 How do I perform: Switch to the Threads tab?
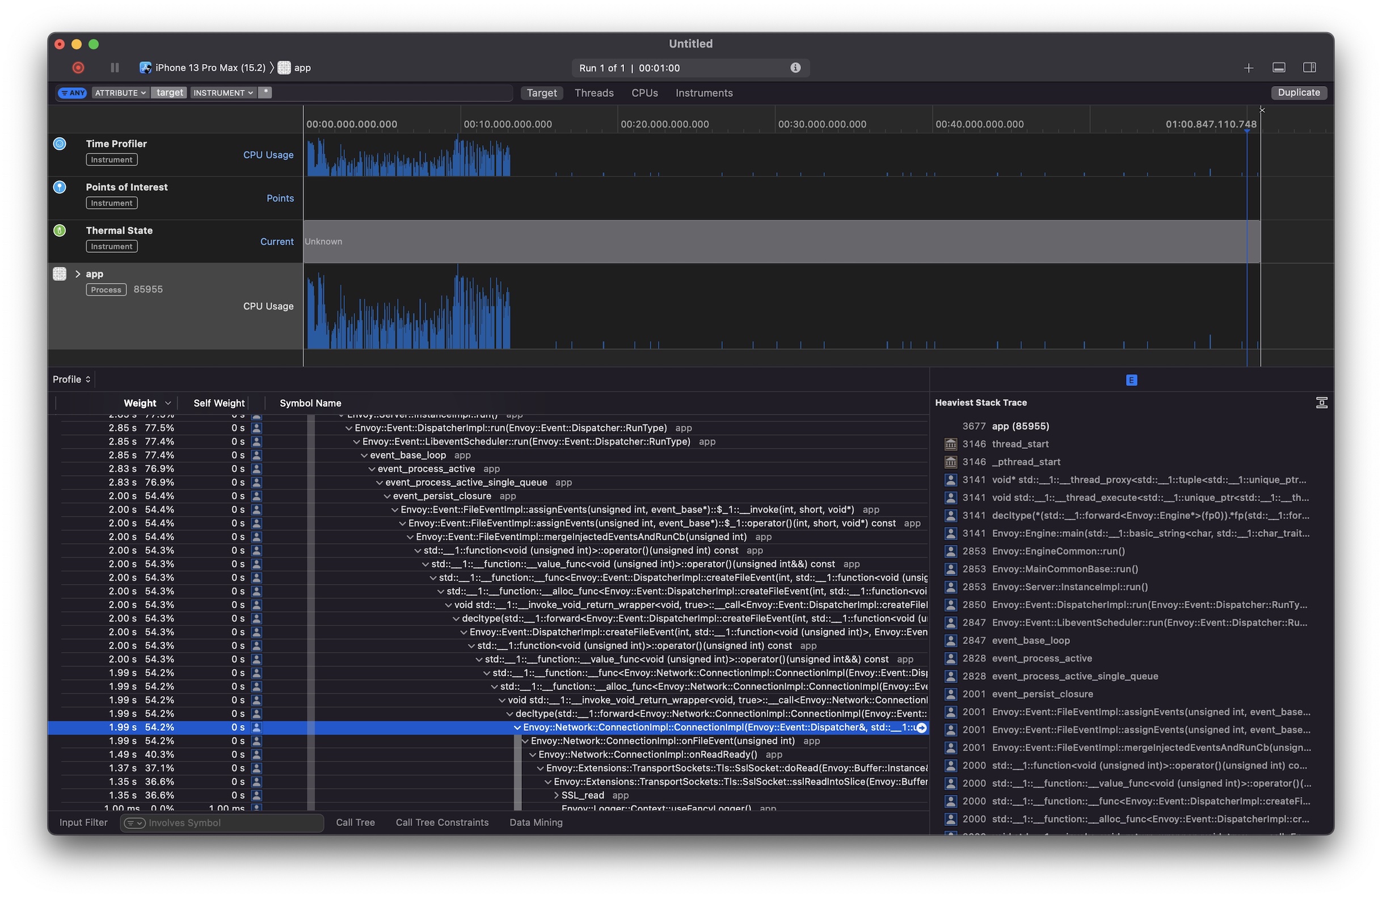[593, 93]
